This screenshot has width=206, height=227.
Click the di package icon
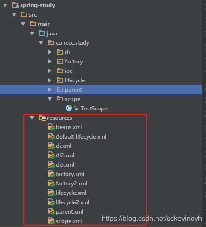(60, 52)
